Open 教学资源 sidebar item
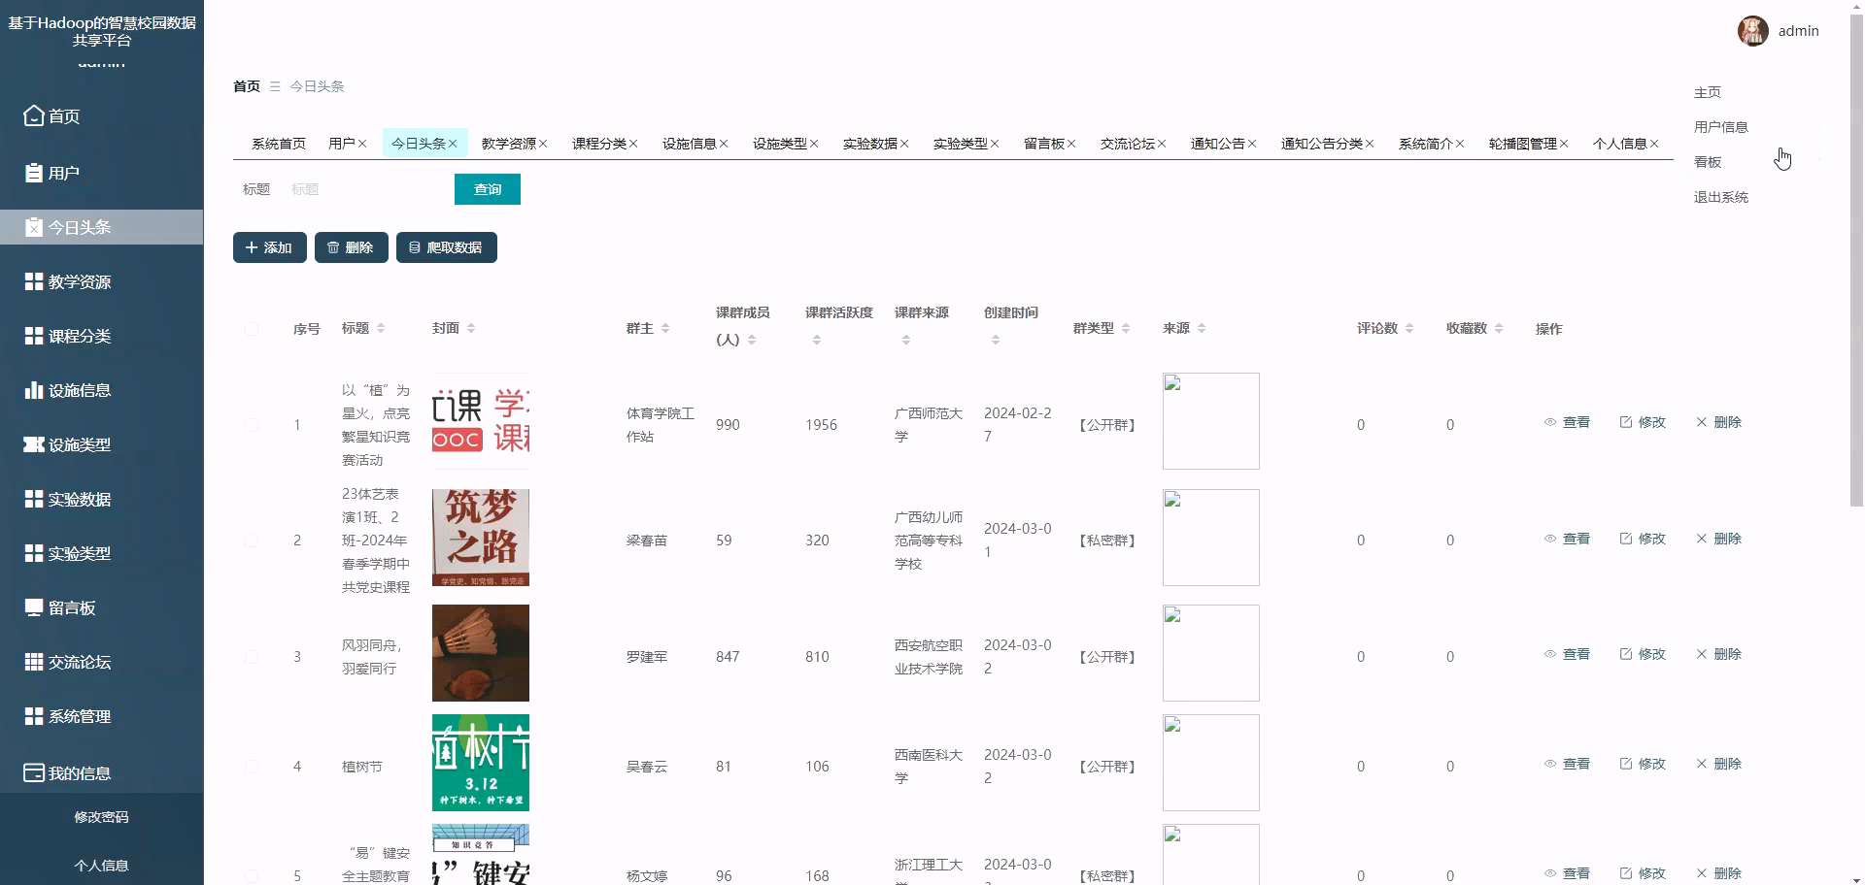Screen dimensions: 1865x885 (x=101, y=281)
